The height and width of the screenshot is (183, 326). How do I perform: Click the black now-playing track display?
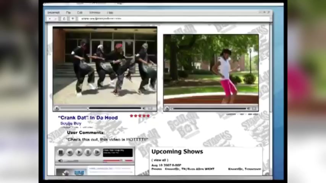click(118, 152)
